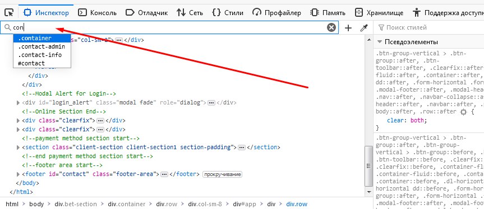Image resolution: width=484 pixels, height=209 pixels.
Task: Select payment method section start comment
Action: (x=81, y=139)
